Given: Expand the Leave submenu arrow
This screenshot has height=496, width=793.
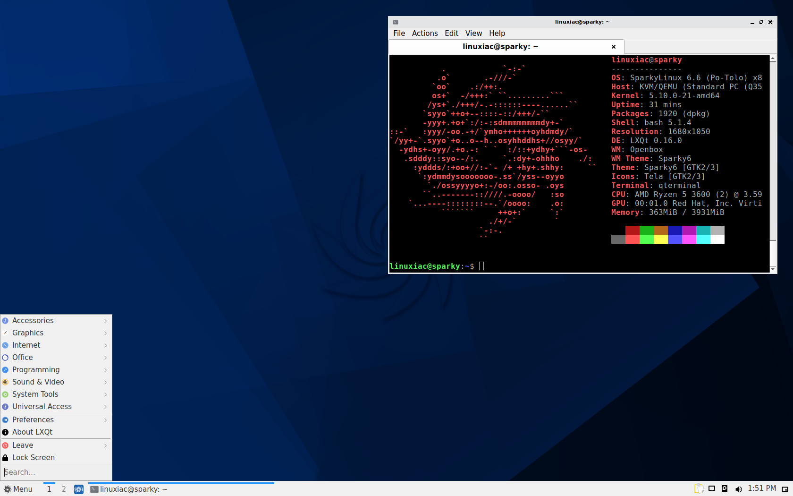Looking at the screenshot, I should click(106, 445).
